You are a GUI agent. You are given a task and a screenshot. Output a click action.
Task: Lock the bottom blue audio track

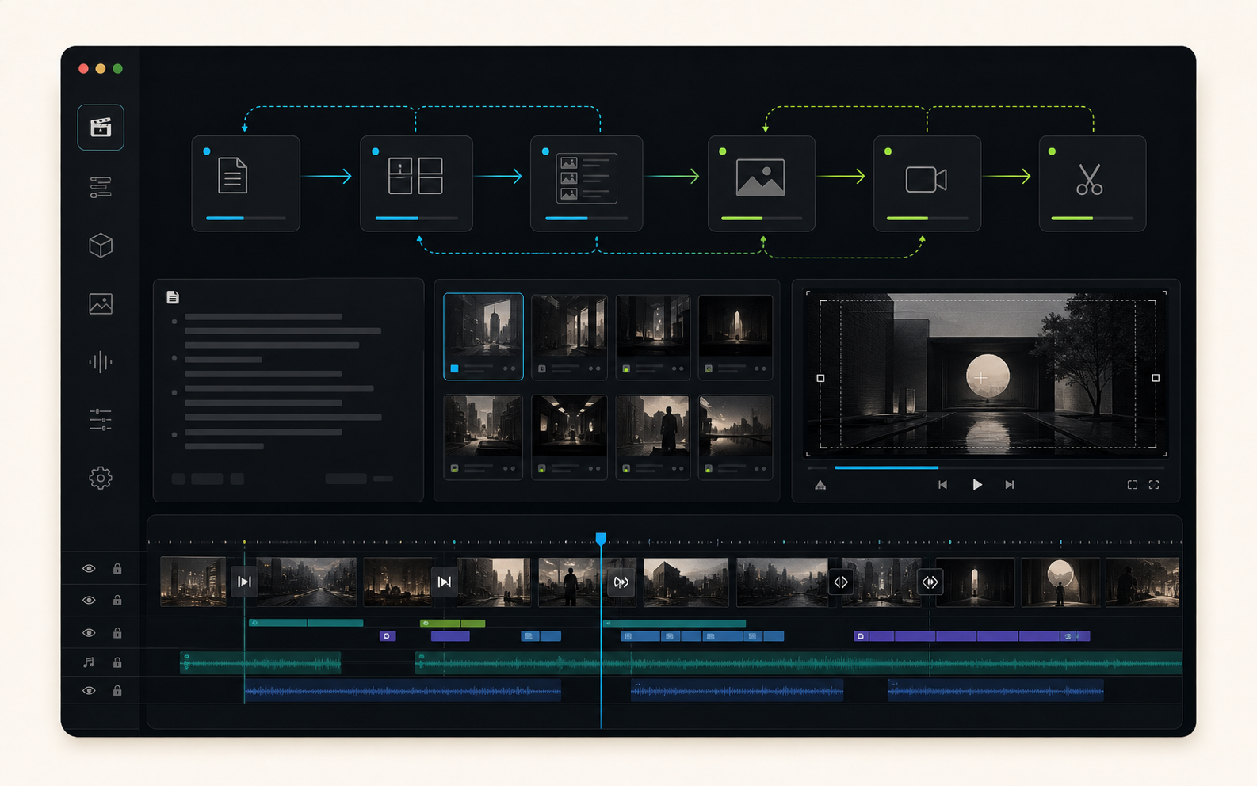coord(117,691)
